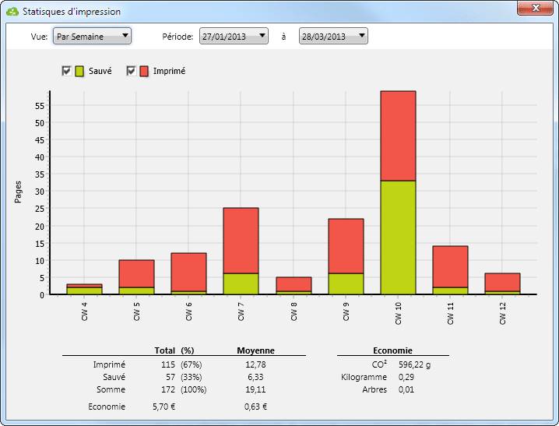The height and width of the screenshot is (426, 559).
Task: Click the green app icon in title bar
Action: (12, 12)
